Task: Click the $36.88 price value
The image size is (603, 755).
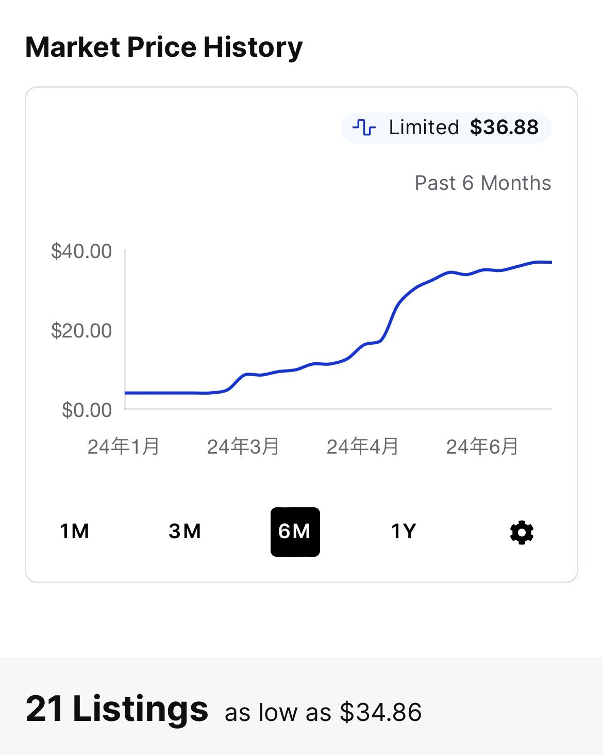Action: click(x=505, y=127)
